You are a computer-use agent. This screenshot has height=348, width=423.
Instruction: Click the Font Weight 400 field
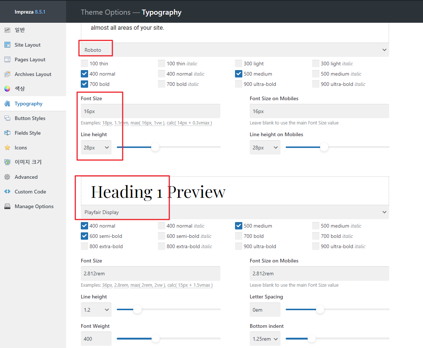[x=96, y=339]
